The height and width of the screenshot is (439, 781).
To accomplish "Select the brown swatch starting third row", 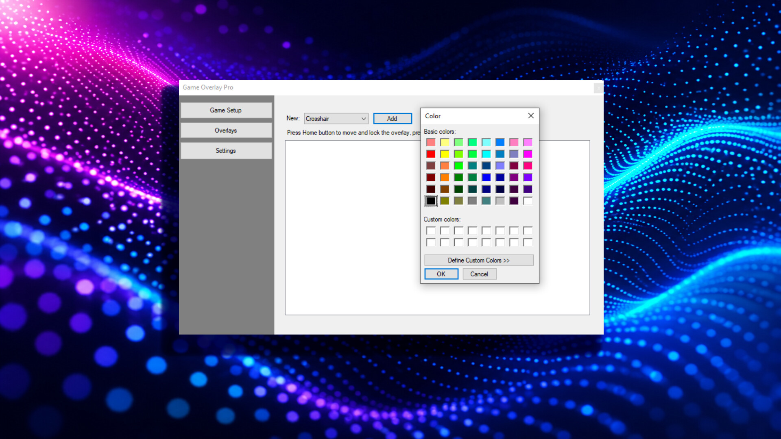I will pos(431,166).
